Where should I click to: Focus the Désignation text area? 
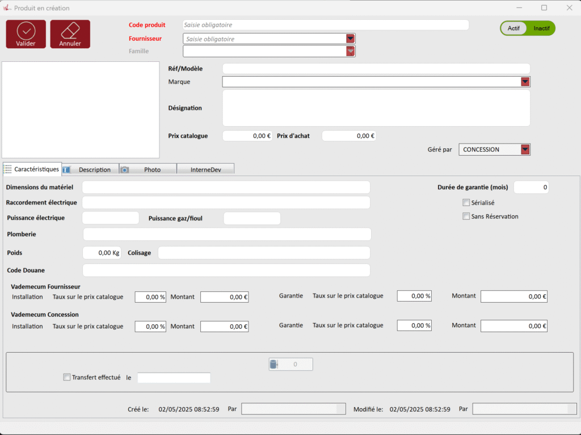click(x=376, y=108)
